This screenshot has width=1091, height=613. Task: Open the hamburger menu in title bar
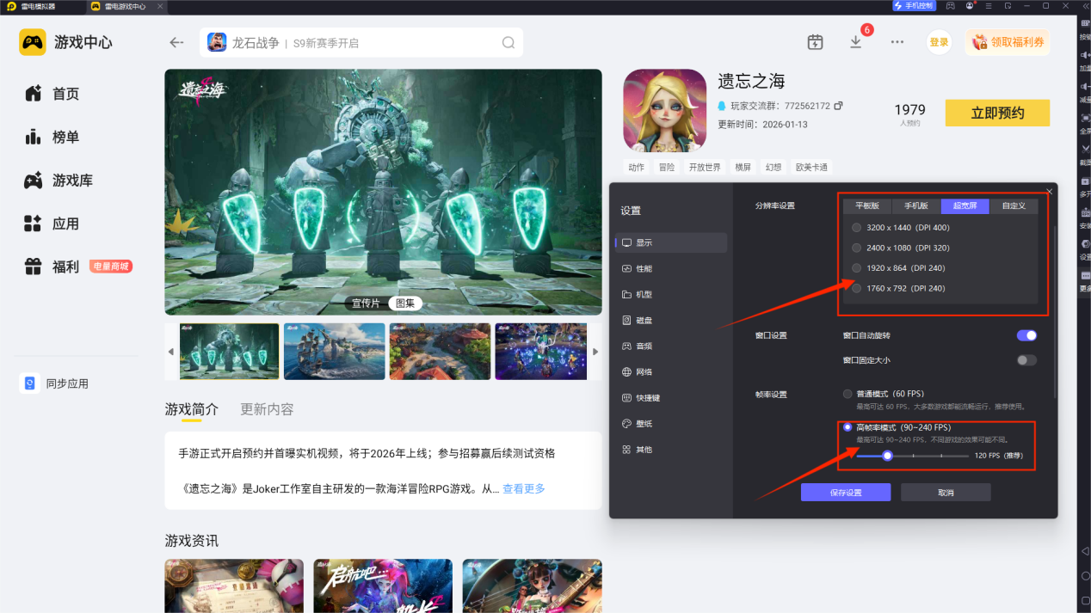989,5
